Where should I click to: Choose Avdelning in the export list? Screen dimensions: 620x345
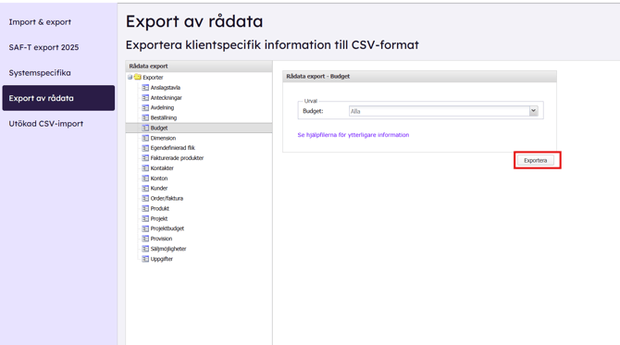[x=162, y=107]
